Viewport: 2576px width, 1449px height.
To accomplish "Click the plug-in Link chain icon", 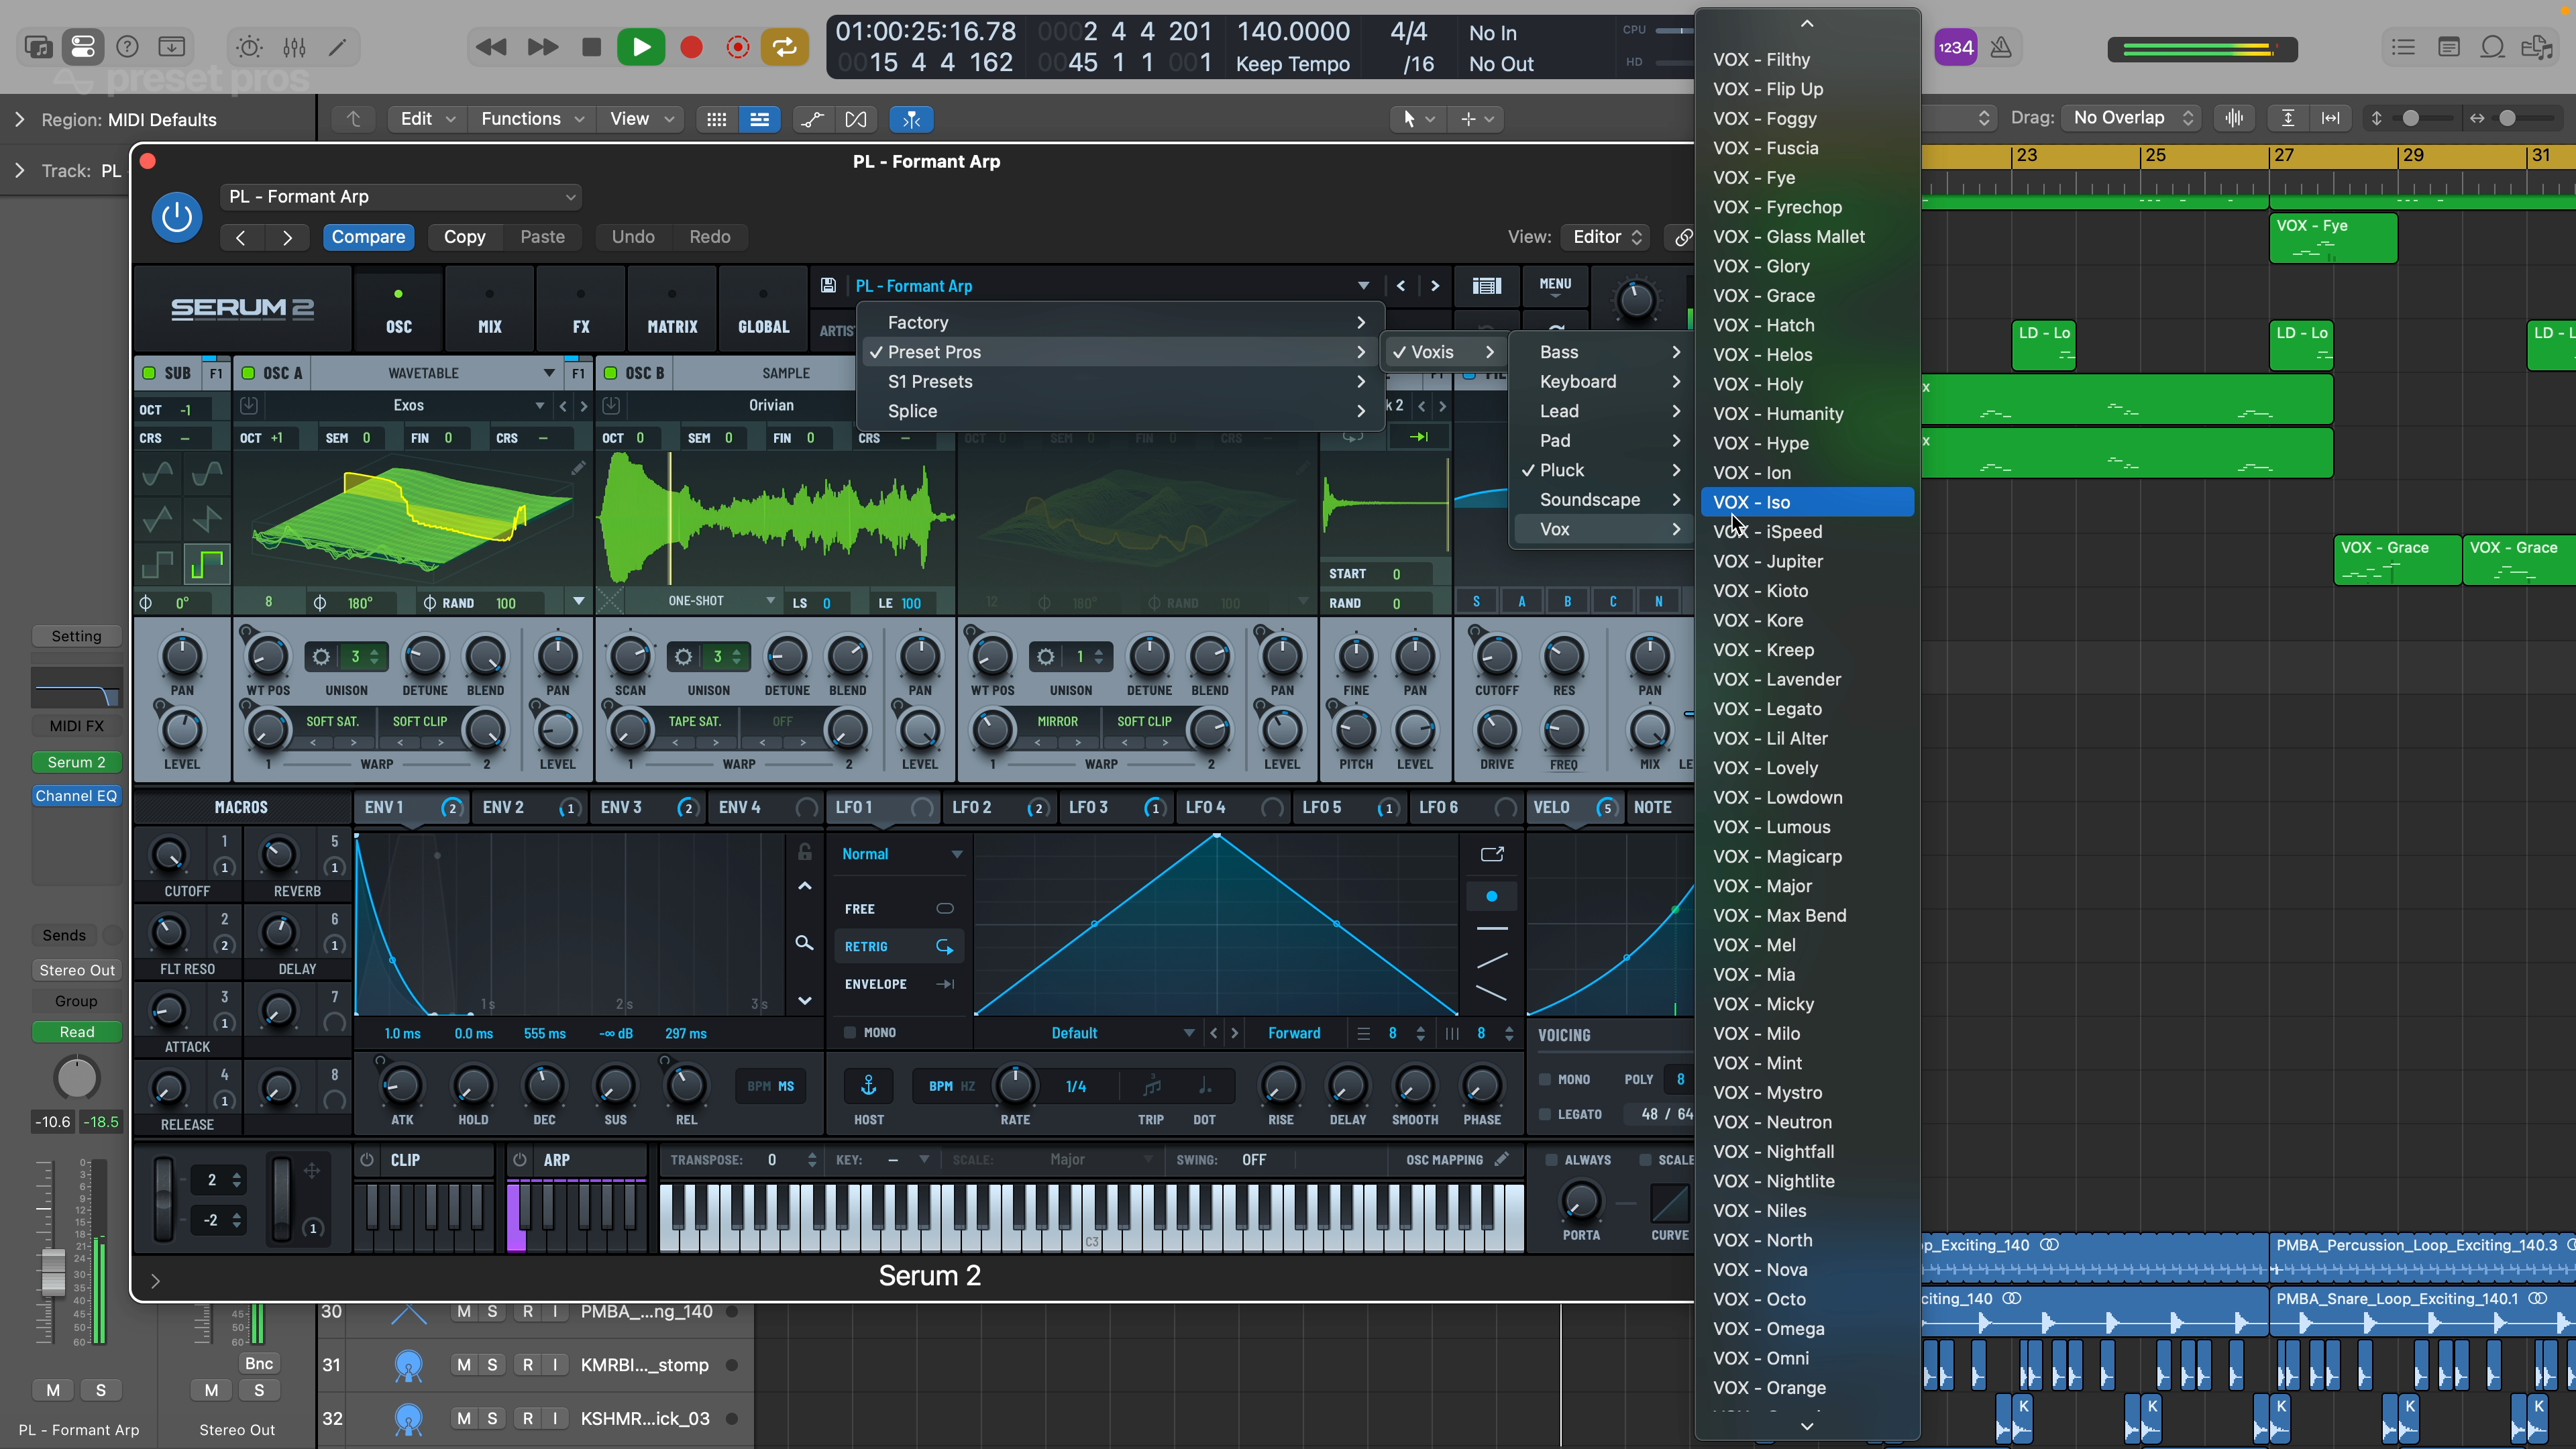I will pos(1683,237).
